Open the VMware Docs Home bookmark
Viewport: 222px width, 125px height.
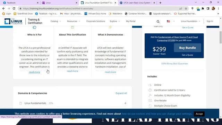95,14
